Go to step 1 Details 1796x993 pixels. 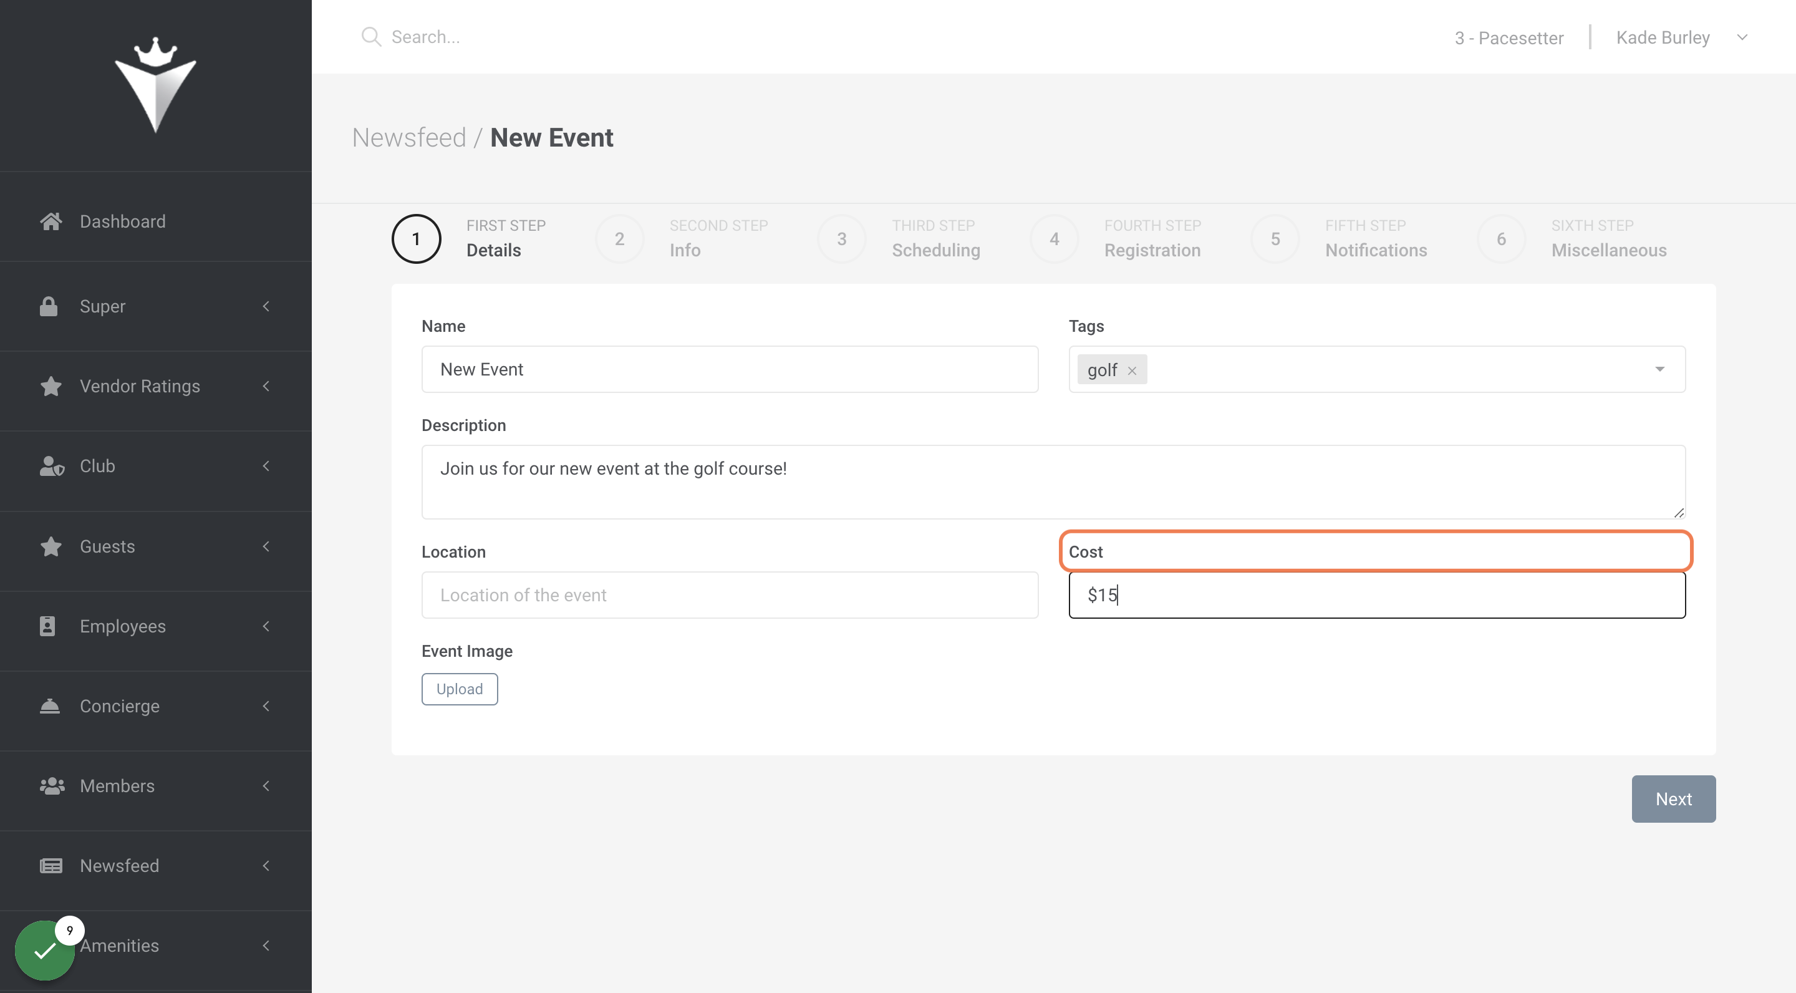(469, 238)
